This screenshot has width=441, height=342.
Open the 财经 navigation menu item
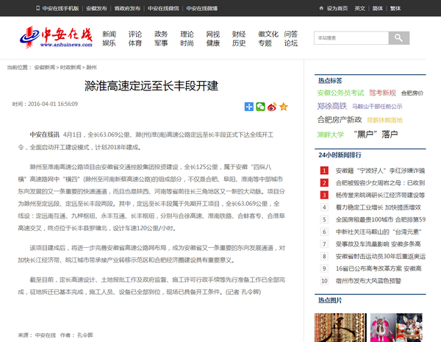pyautogui.click(x=239, y=34)
